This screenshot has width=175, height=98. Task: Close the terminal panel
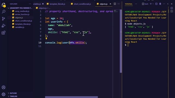(172, 4)
